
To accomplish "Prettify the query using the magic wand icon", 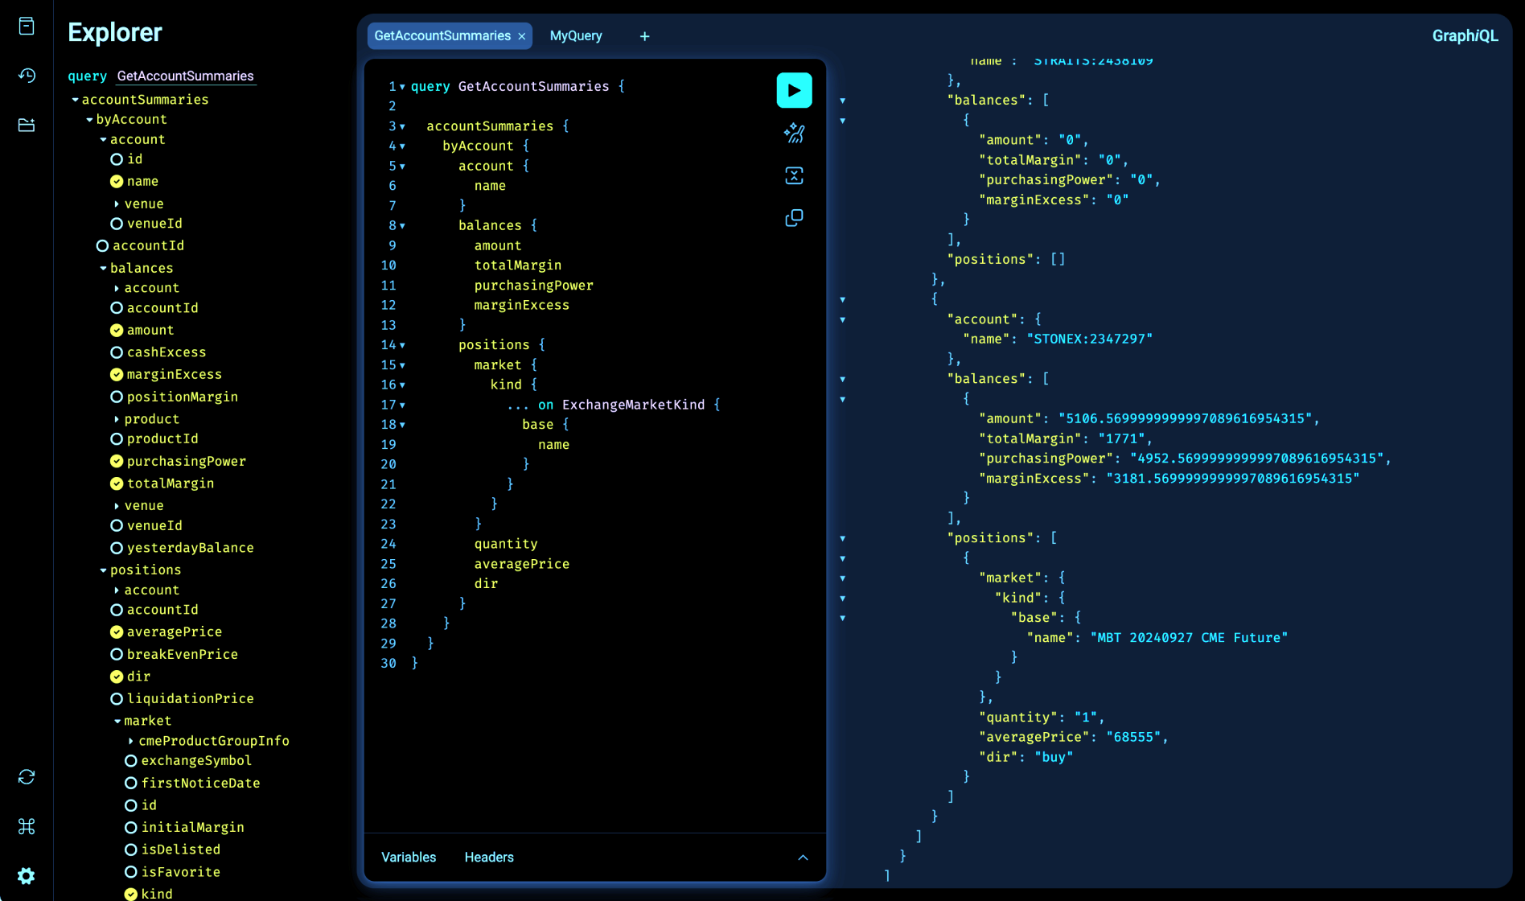I will click(x=794, y=134).
